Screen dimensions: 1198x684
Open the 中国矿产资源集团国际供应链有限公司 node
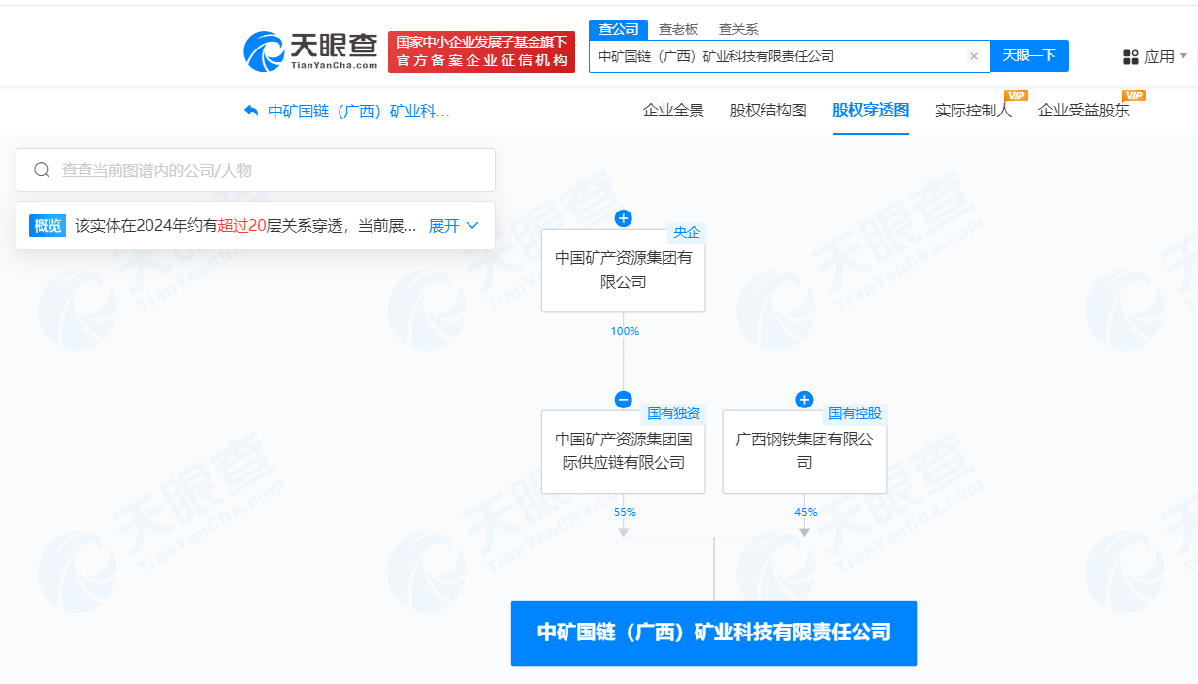[x=624, y=451]
